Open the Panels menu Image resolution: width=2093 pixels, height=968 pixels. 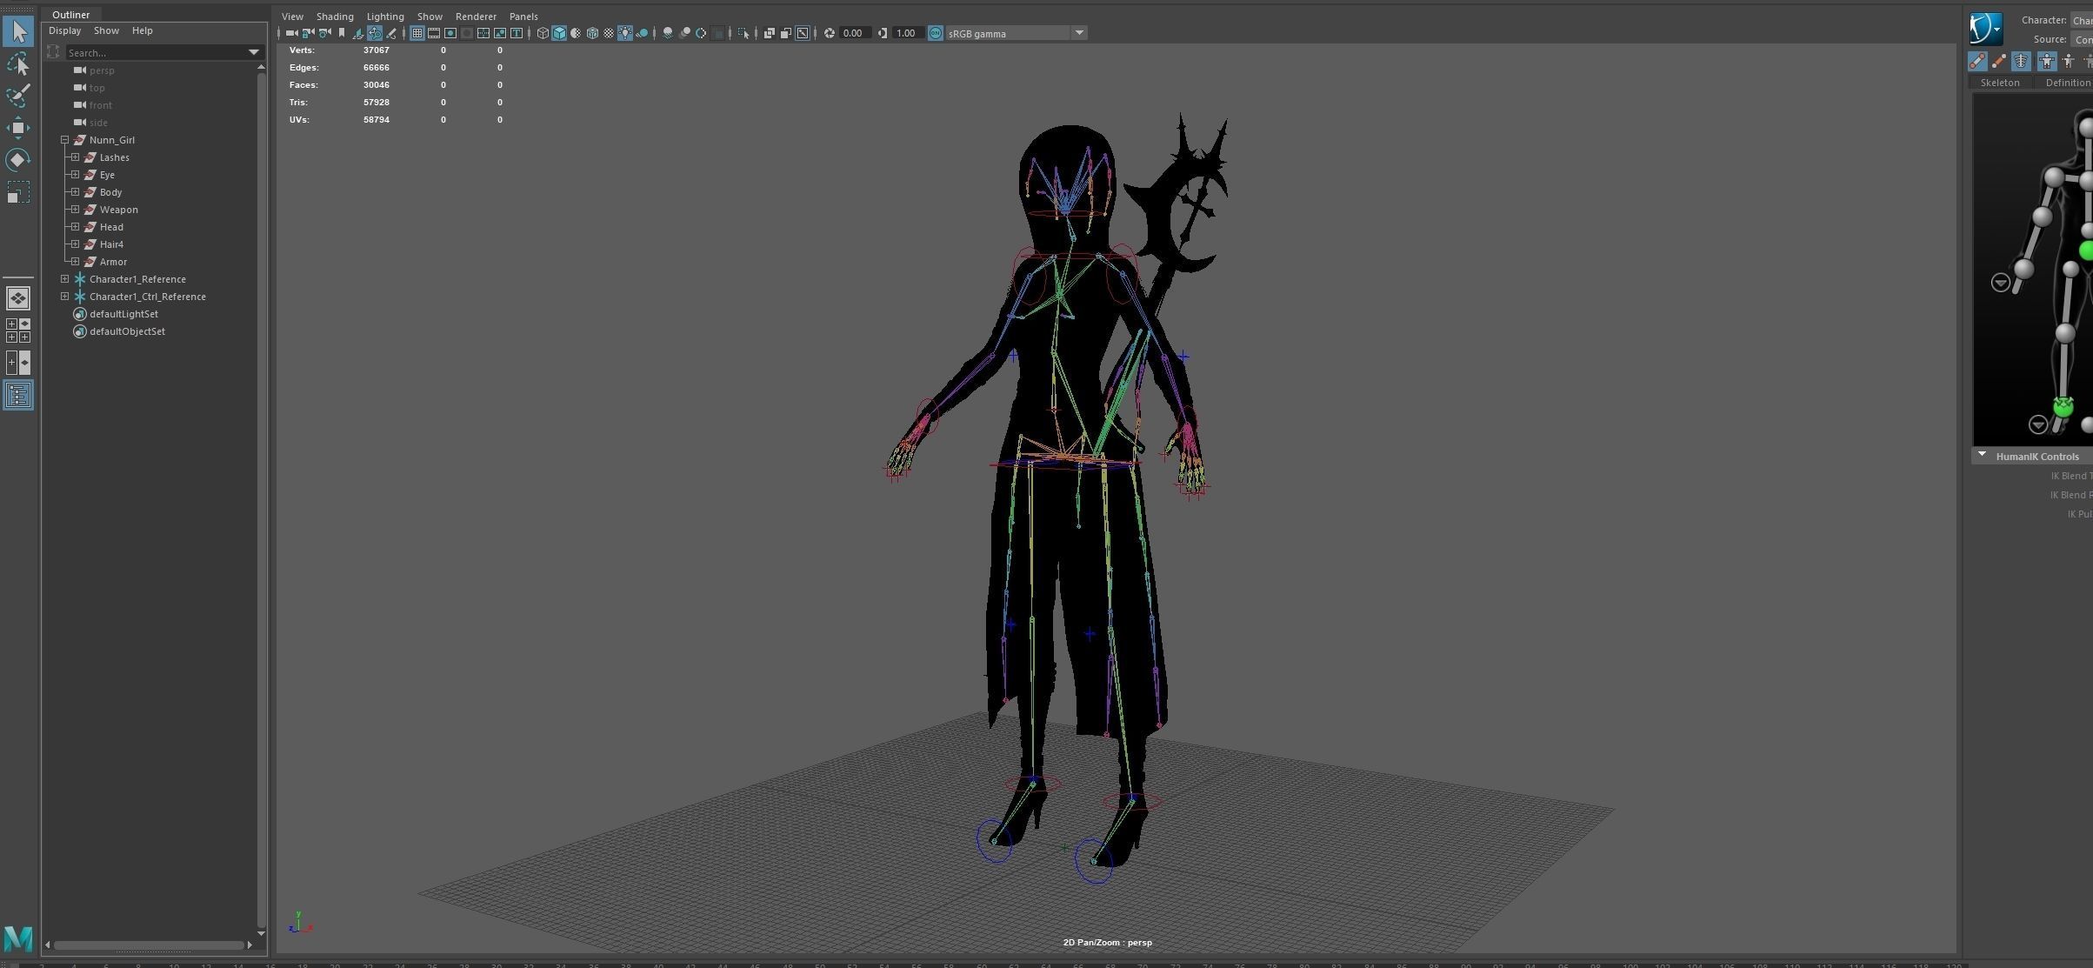click(523, 17)
